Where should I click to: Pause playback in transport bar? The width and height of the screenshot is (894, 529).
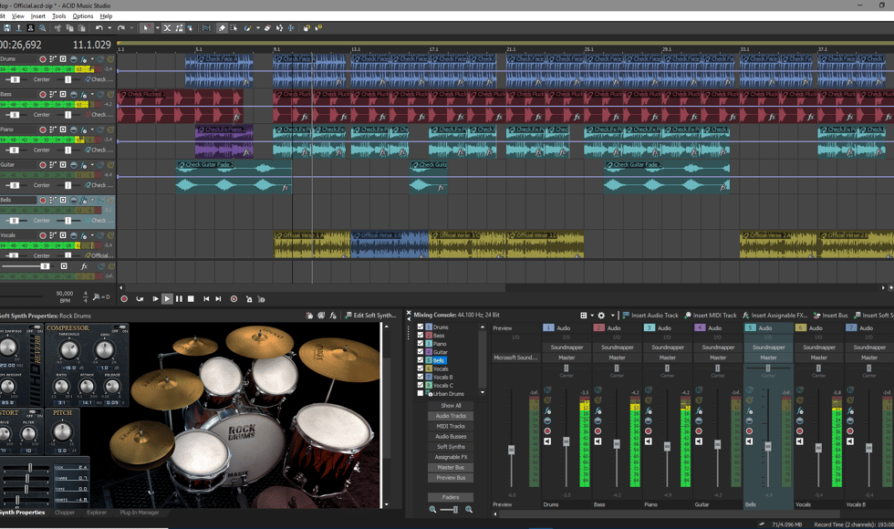click(179, 299)
